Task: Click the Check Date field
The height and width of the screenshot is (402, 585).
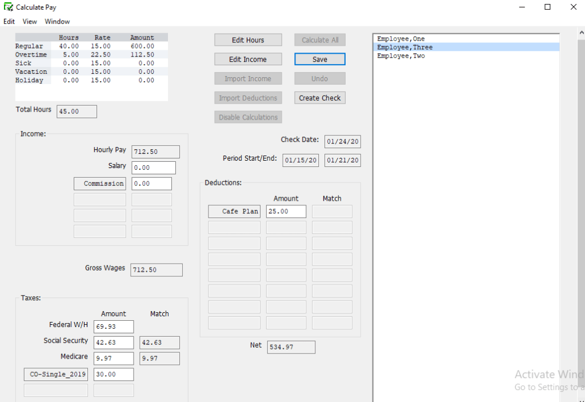Action: tap(342, 142)
